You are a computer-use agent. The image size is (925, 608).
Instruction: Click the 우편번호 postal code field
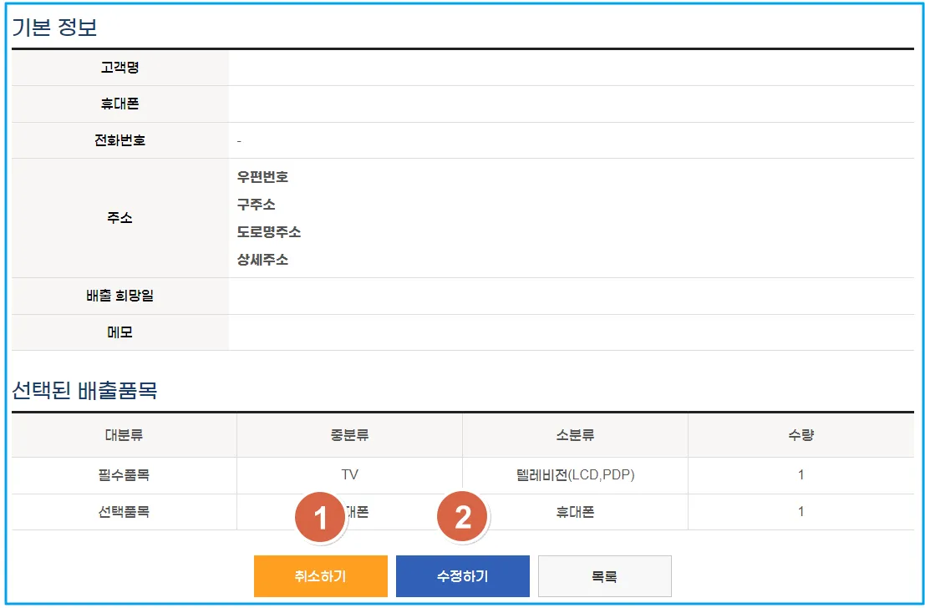pyautogui.click(x=265, y=176)
